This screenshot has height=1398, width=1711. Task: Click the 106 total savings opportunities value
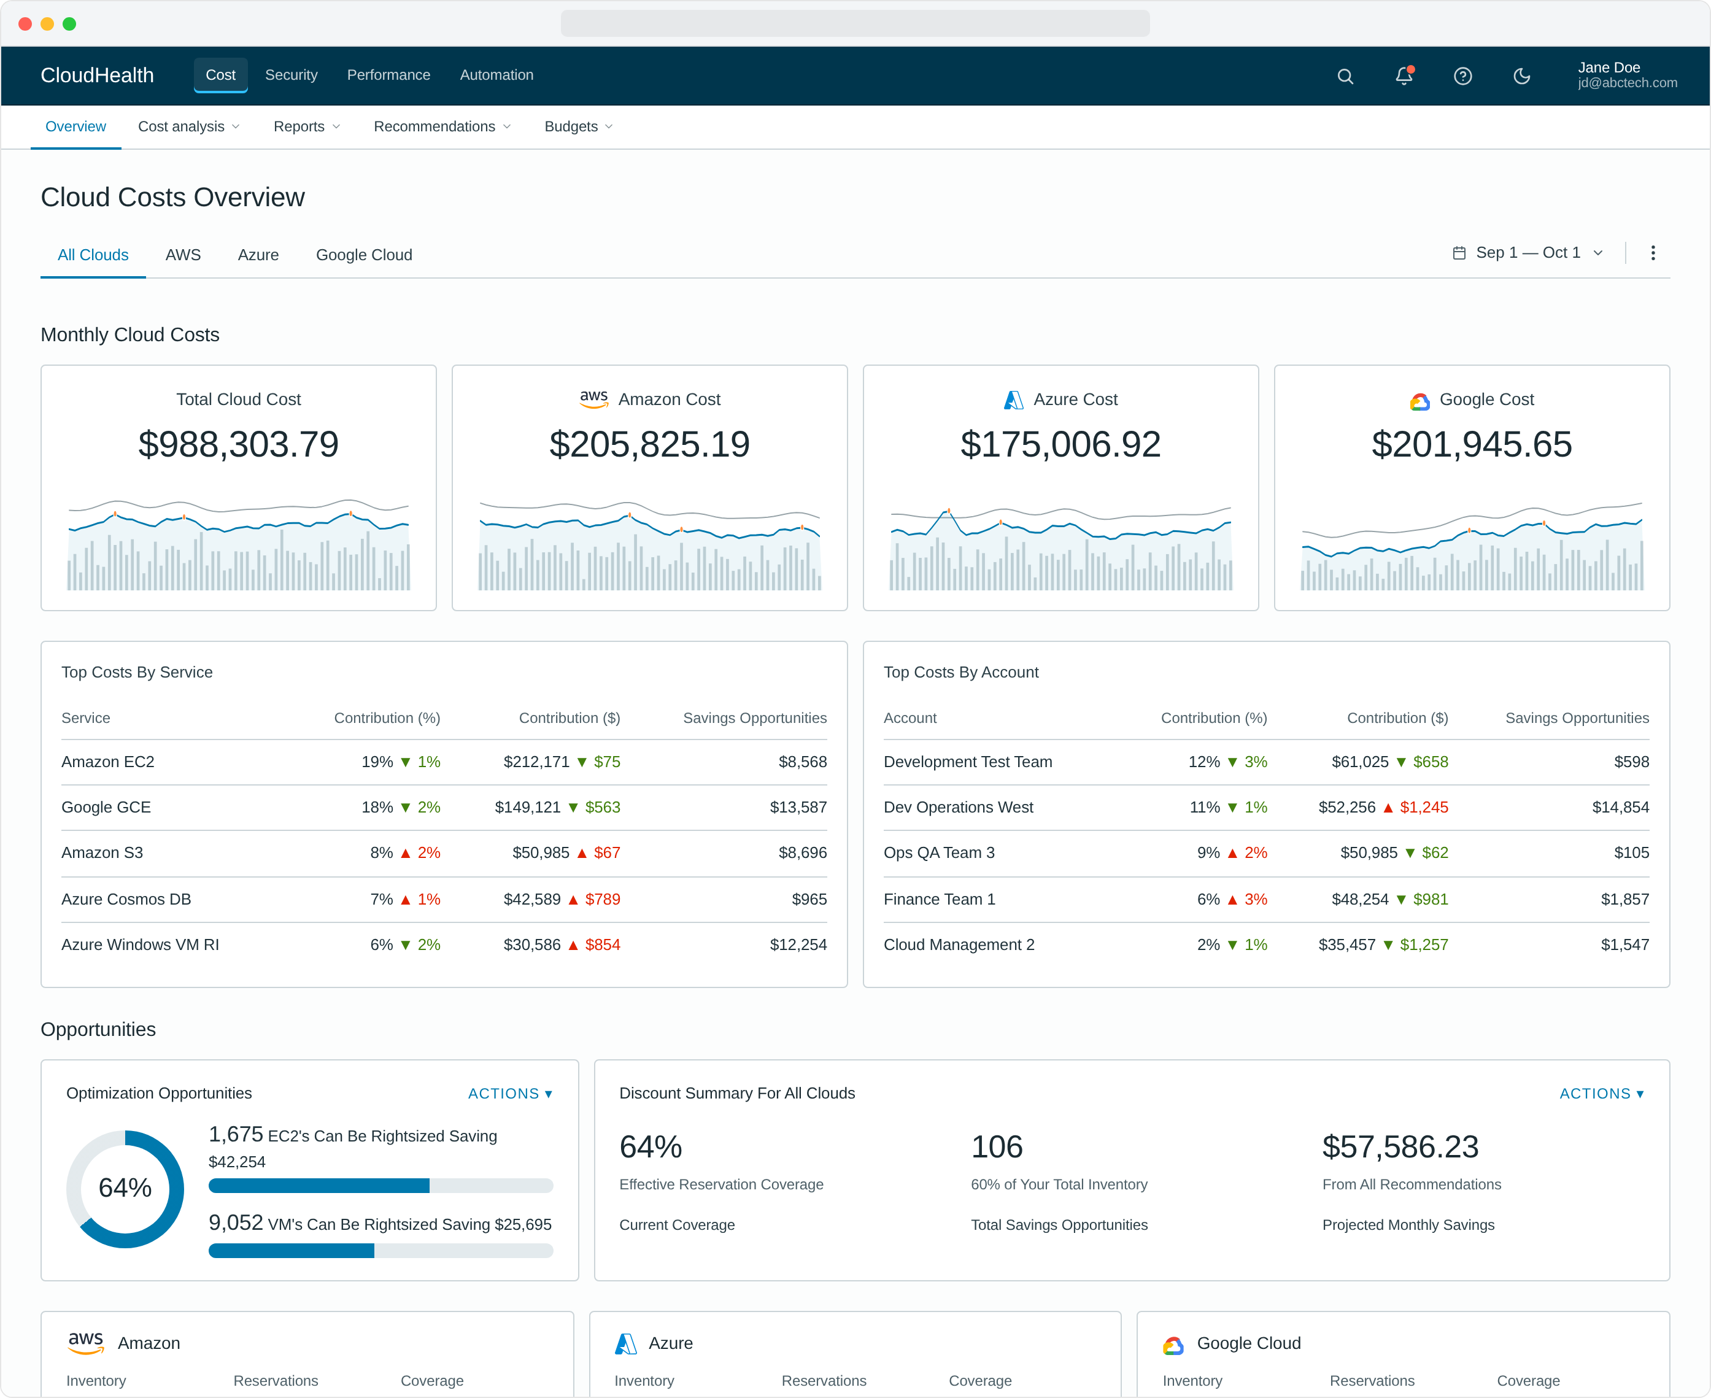(997, 1147)
